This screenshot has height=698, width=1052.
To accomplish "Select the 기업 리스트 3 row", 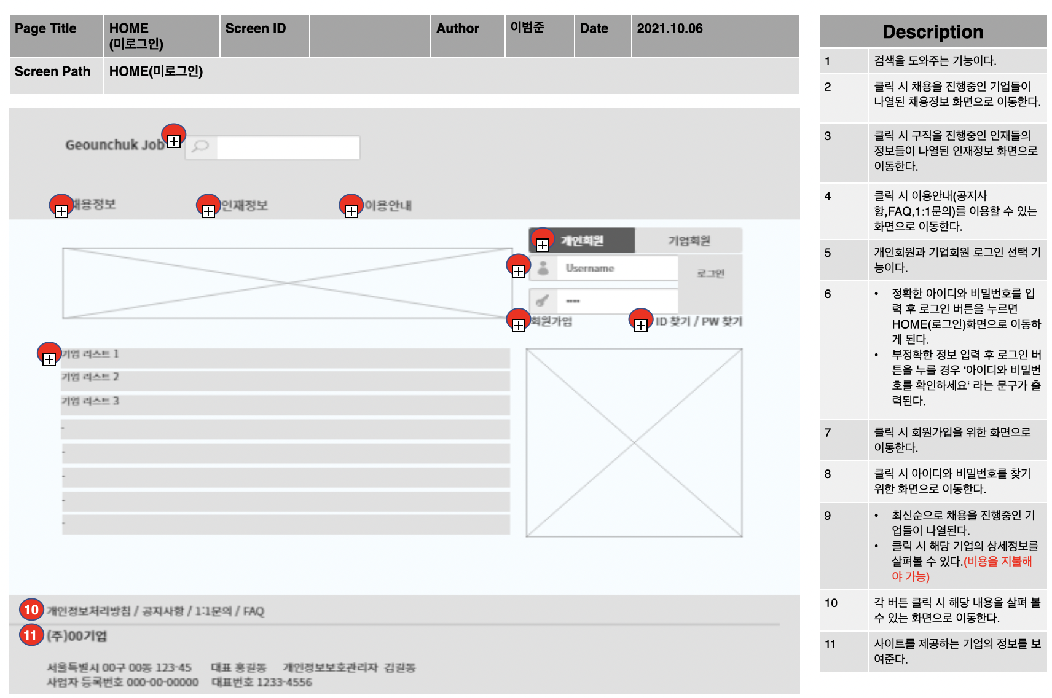I will coord(286,405).
